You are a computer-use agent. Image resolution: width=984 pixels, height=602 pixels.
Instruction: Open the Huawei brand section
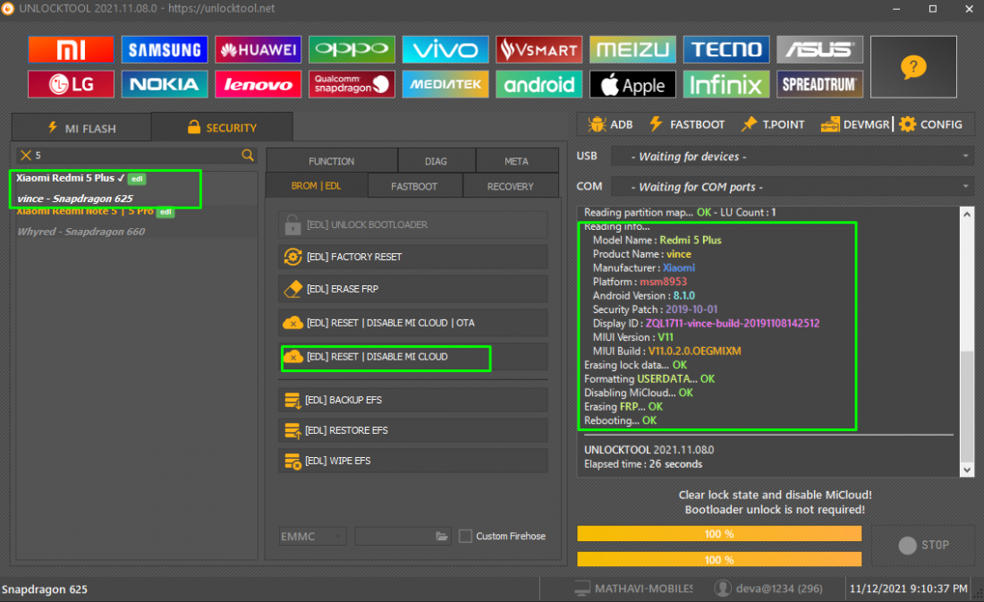click(x=258, y=49)
